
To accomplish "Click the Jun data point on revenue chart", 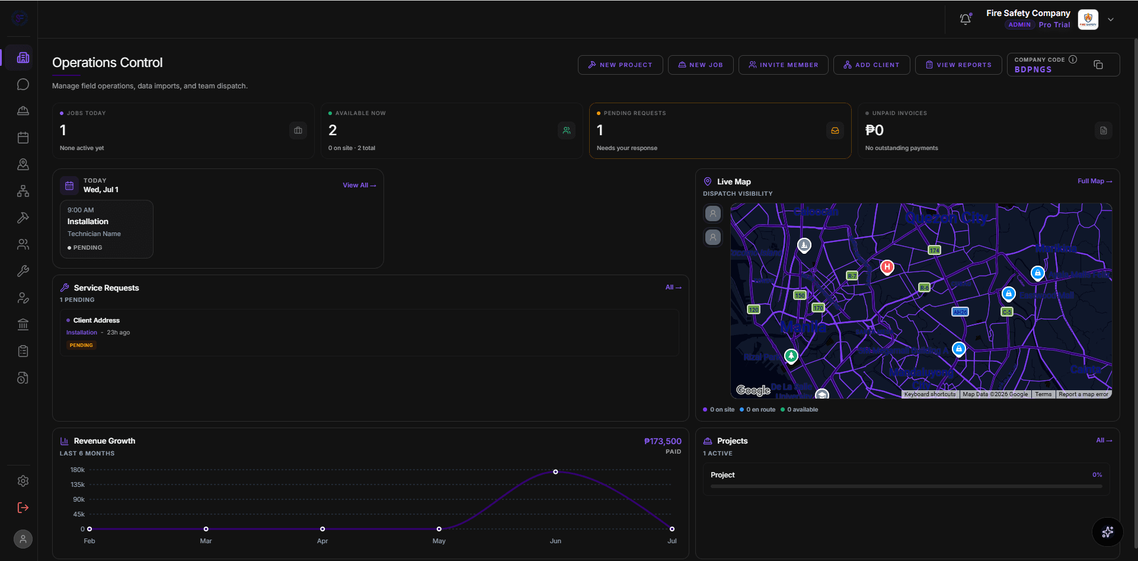I will click(x=555, y=472).
